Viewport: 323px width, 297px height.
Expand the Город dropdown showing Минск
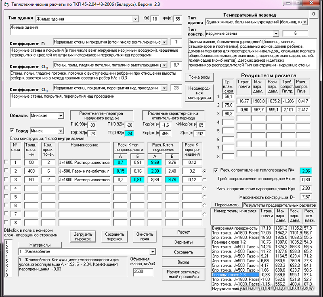[60, 131]
